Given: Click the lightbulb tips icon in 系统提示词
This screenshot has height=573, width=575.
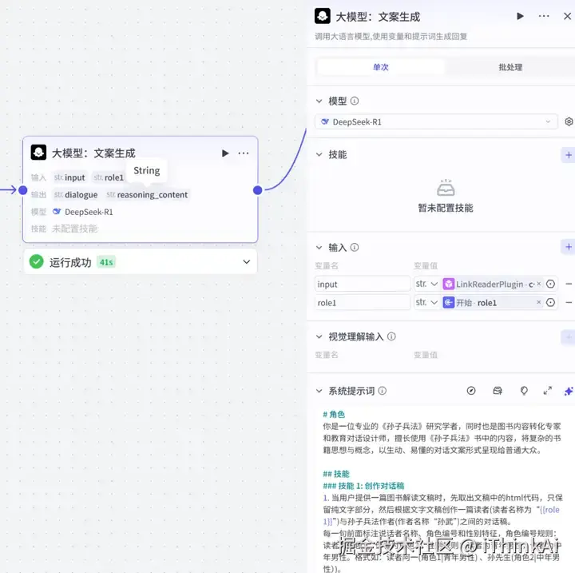Looking at the screenshot, I should [x=524, y=391].
